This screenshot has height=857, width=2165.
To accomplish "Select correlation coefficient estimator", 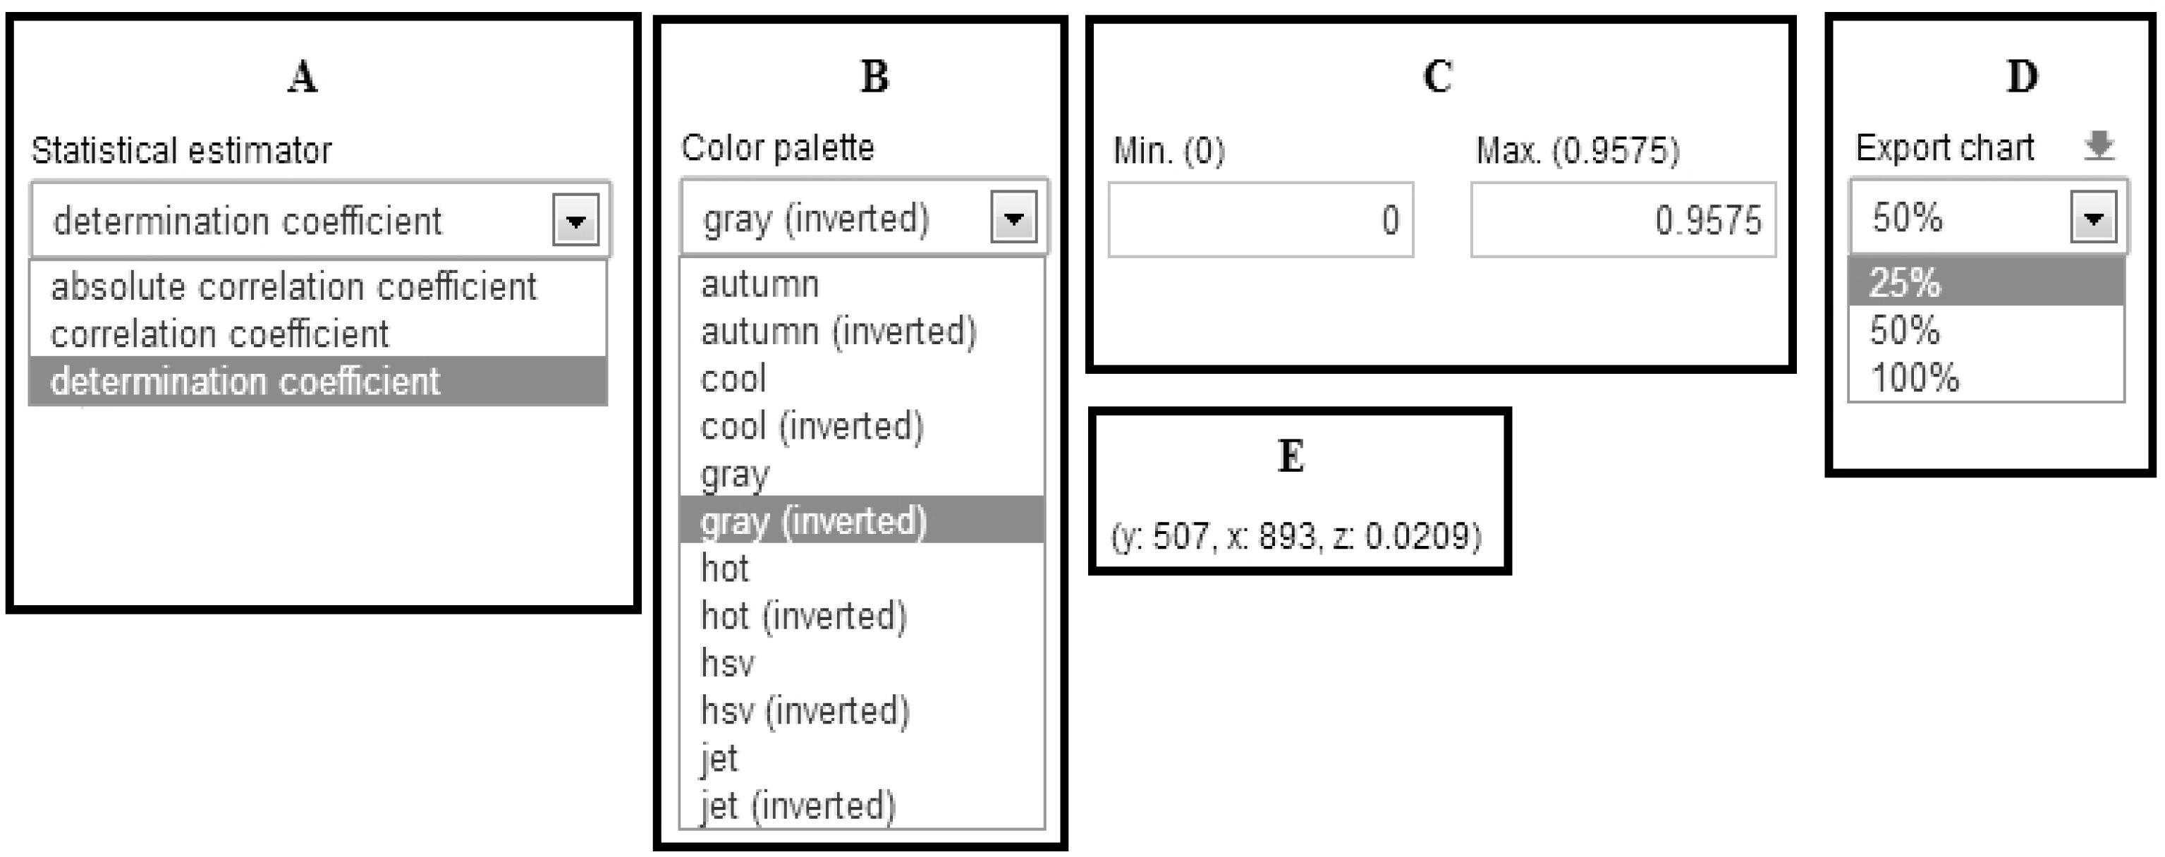I will click(223, 334).
